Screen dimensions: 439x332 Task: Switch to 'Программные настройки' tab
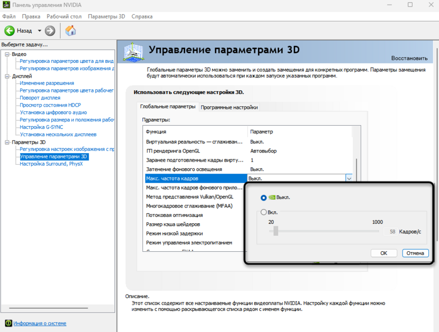click(x=229, y=107)
